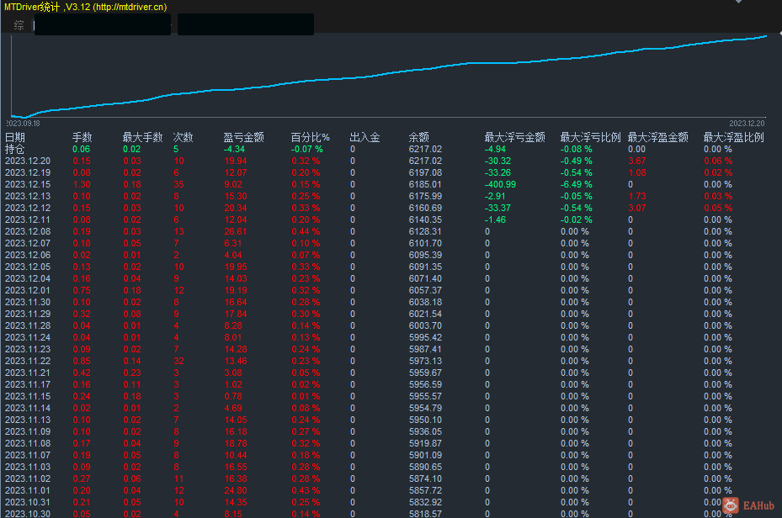
Task: Click the 余额 column header
Action: click(418, 137)
